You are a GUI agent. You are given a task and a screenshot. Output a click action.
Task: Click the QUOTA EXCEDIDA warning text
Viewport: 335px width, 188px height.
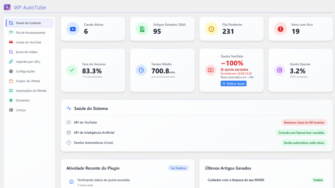pyautogui.click(x=234, y=70)
